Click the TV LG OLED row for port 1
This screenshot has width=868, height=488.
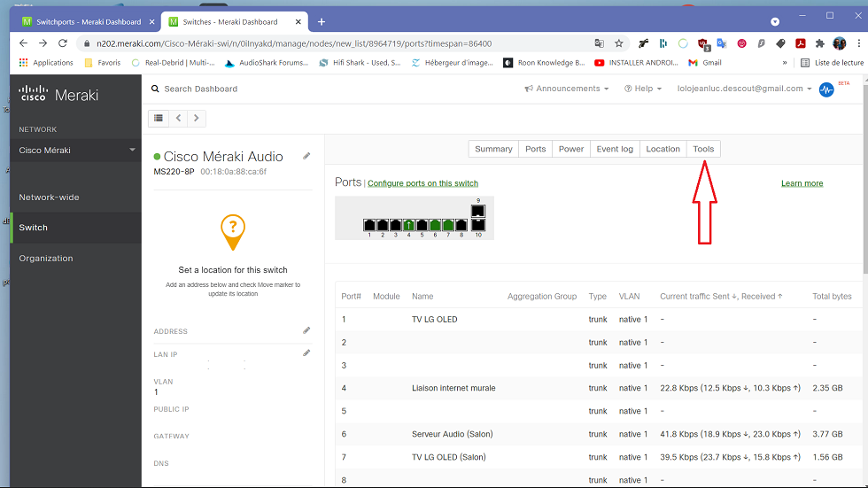click(x=598, y=319)
